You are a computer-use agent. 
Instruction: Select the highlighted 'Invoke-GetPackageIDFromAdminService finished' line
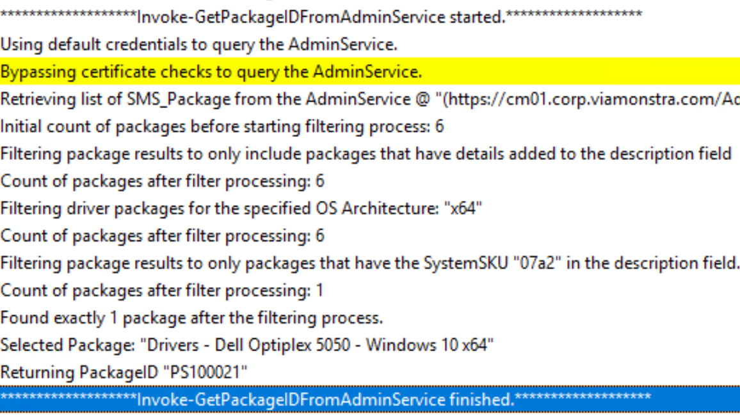point(325,400)
